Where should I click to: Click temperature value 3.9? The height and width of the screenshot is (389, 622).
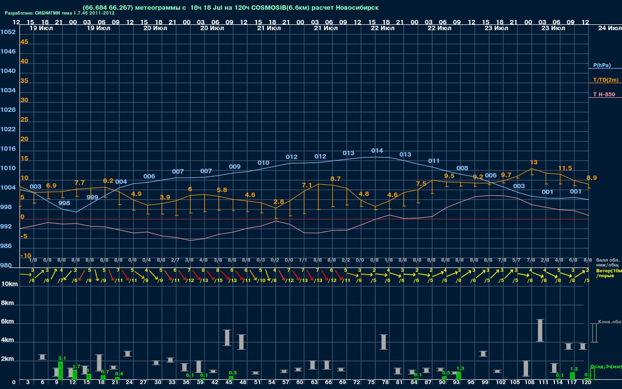coord(165,197)
